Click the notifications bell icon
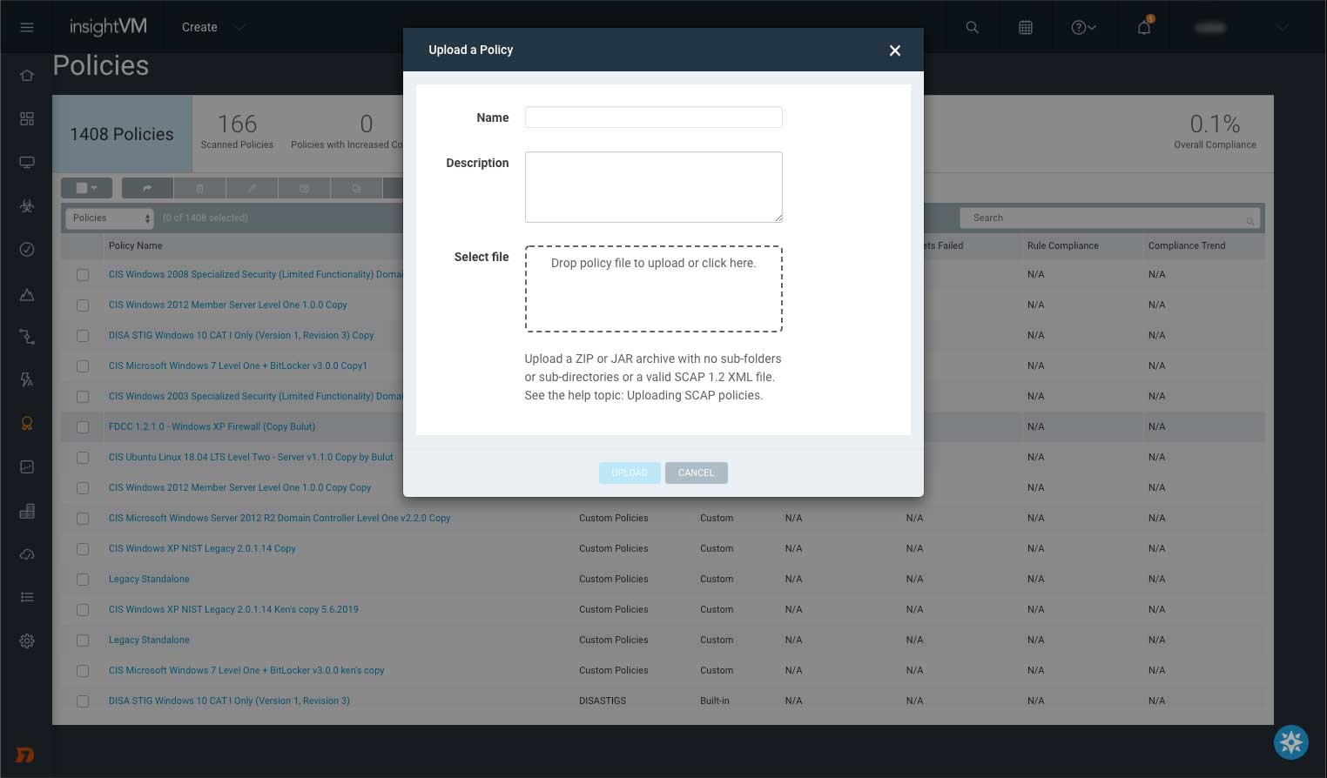The height and width of the screenshot is (778, 1327). pyautogui.click(x=1144, y=28)
